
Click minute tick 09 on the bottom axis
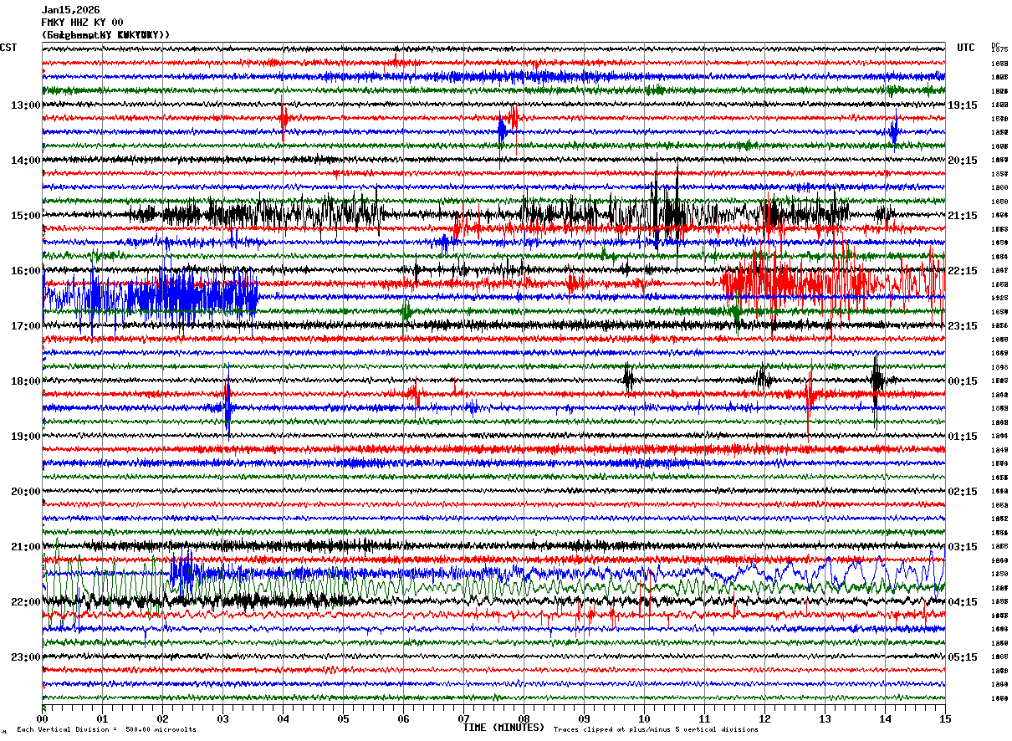coord(584,718)
